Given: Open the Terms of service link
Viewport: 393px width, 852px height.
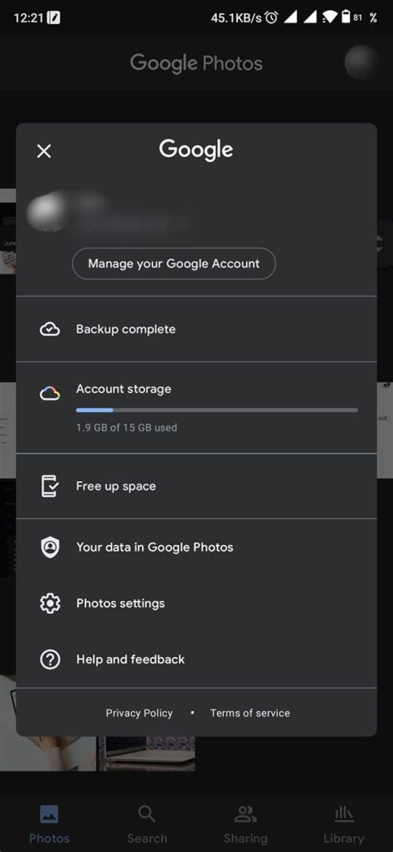Looking at the screenshot, I should (250, 713).
